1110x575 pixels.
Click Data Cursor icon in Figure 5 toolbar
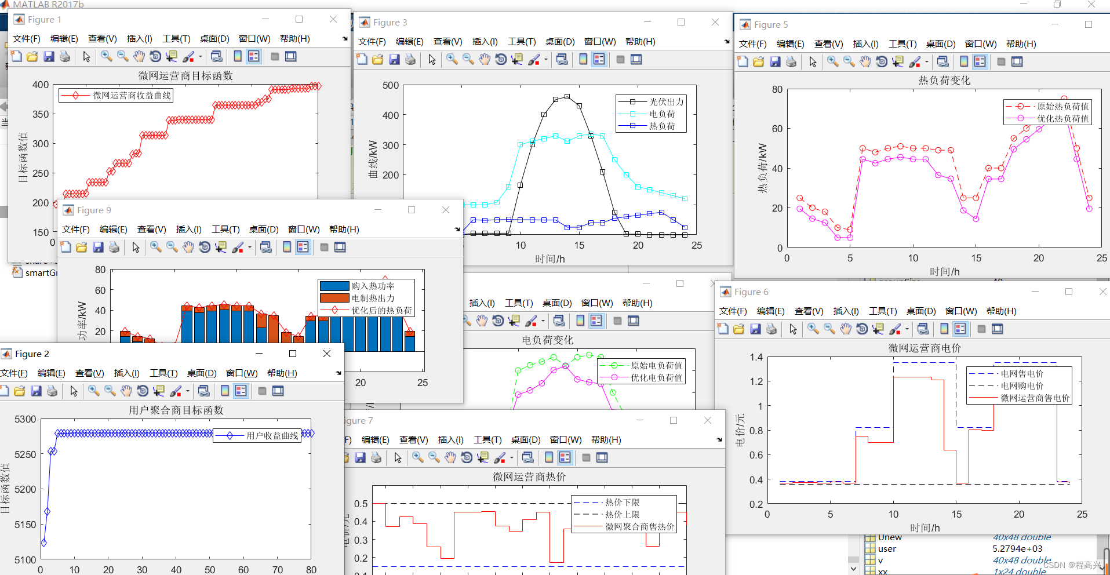(898, 61)
